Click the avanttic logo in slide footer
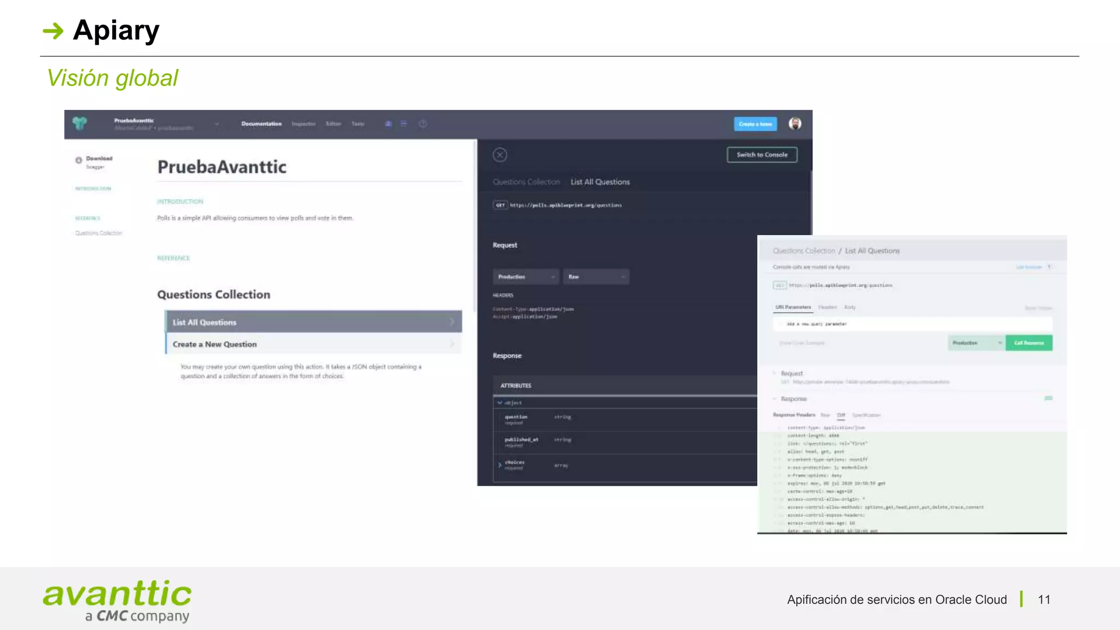 117,601
